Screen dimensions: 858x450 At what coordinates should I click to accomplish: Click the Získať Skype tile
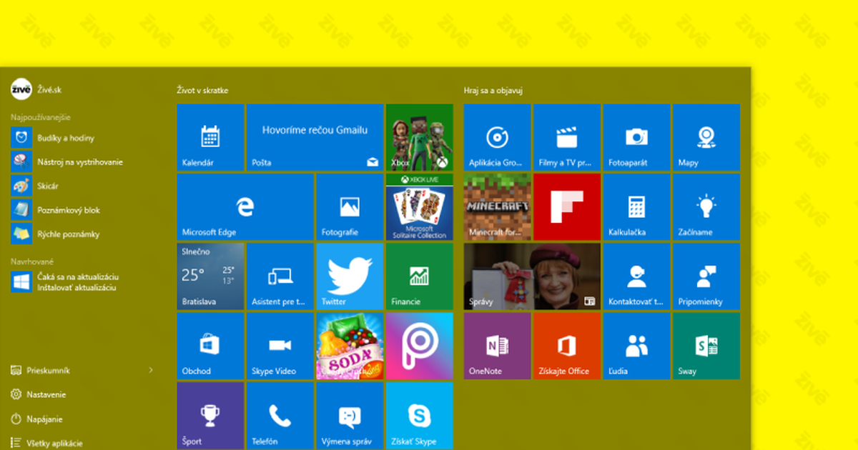coord(419,415)
